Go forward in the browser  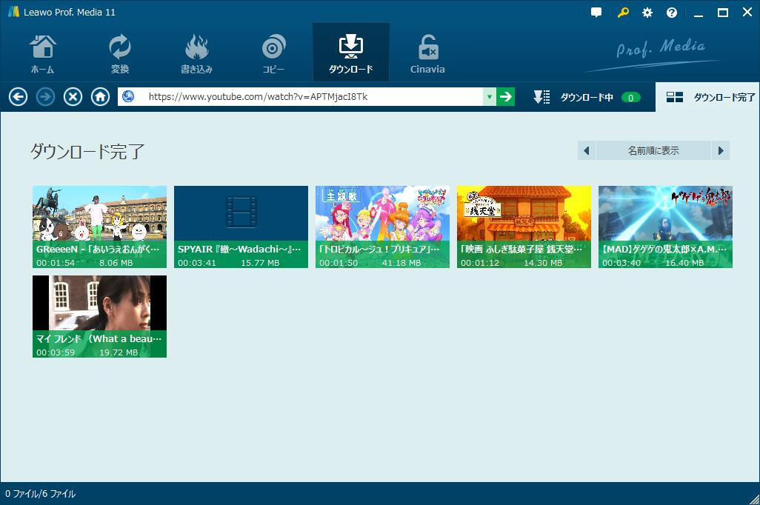point(46,97)
